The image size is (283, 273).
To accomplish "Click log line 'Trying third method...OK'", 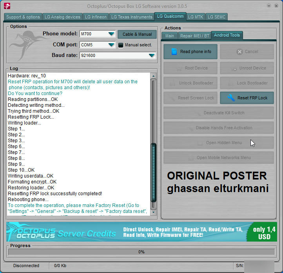I will click(34, 111).
